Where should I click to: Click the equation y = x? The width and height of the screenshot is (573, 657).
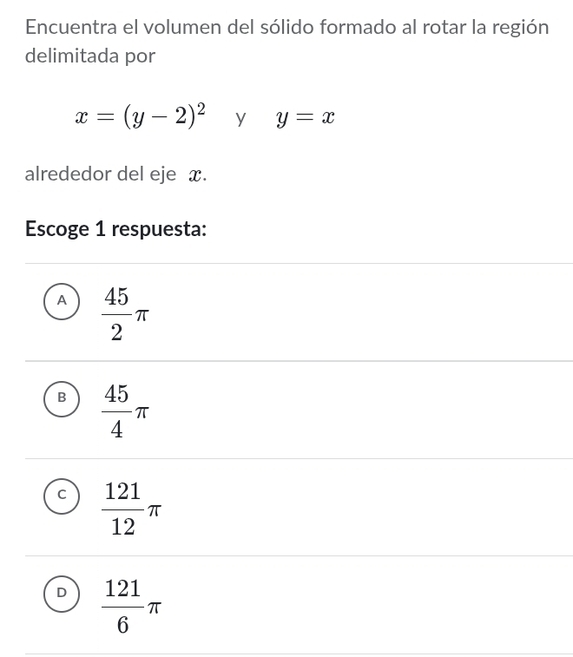pyautogui.click(x=306, y=117)
